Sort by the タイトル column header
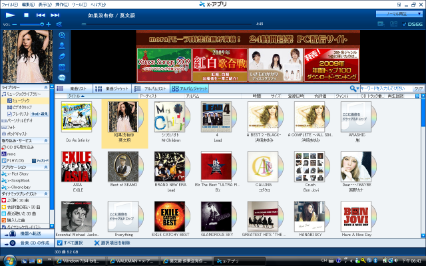The image size is (426, 266). coord(76,96)
